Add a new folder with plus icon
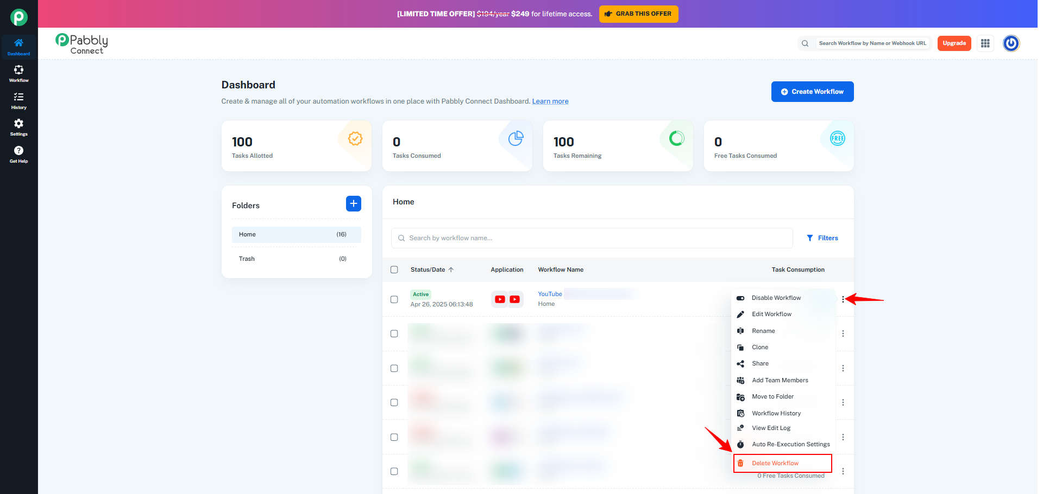 tap(353, 203)
